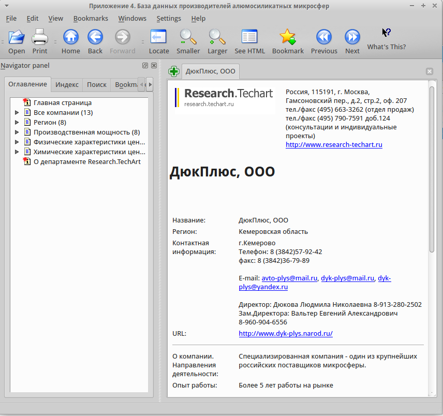Viewport: 443px width, 416px height.
Task: Click the О департаменте Research.TechArt info icon
Action: pyautogui.click(x=27, y=161)
